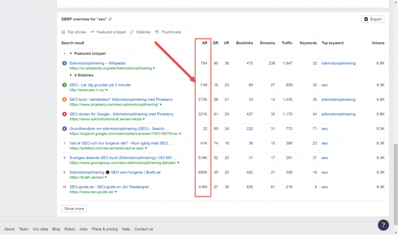Export the SERP overview
The height and width of the screenshot is (235, 398).
click(373, 19)
